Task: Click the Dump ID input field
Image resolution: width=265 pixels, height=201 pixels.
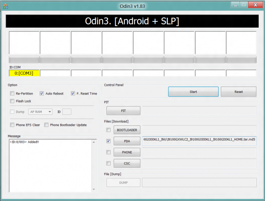Action: [67, 112]
